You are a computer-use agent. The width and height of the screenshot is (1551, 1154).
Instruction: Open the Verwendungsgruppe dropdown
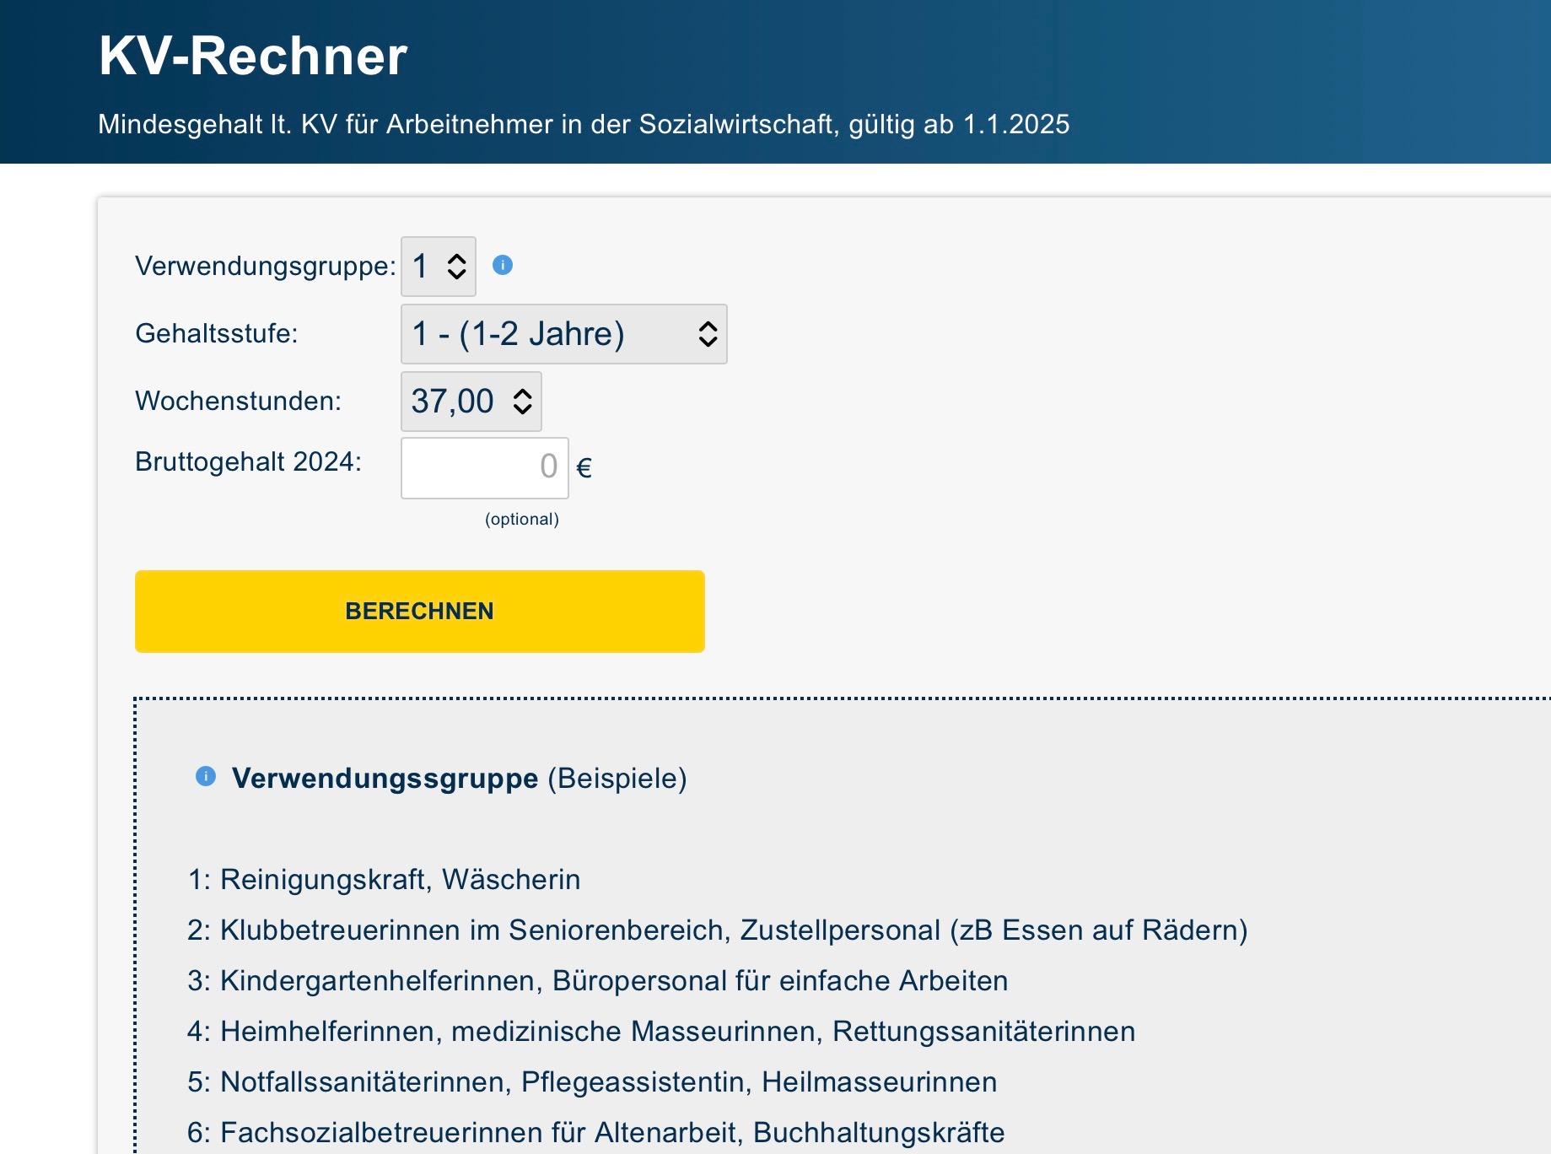pyautogui.click(x=439, y=267)
